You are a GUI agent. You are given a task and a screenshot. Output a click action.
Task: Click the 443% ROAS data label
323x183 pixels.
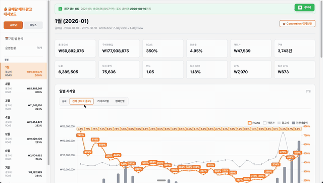pos(117,155)
